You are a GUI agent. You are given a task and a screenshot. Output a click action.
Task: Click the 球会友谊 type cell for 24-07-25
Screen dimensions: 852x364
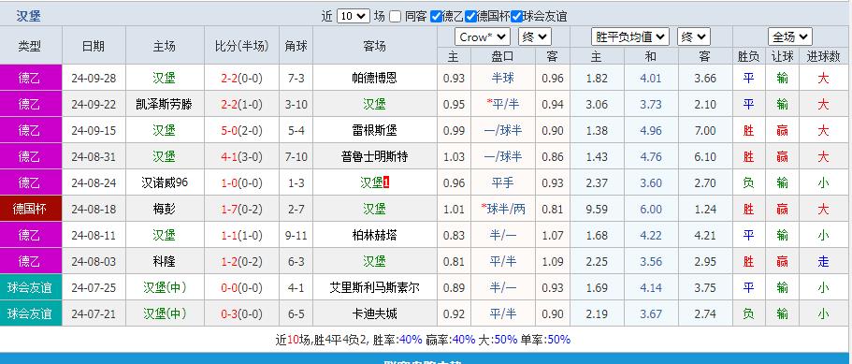[31, 287]
